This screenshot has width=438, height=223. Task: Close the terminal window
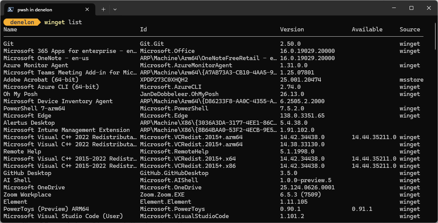(x=429, y=8)
